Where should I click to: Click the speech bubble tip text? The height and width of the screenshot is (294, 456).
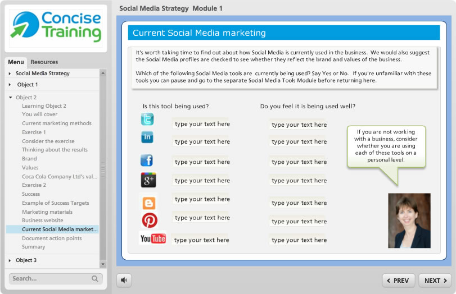[386, 146]
